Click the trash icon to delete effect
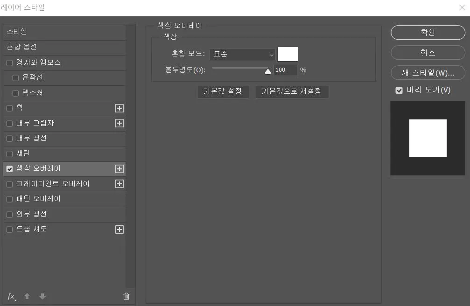The height and width of the screenshot is (306, 470). click(x=126, y=296)
